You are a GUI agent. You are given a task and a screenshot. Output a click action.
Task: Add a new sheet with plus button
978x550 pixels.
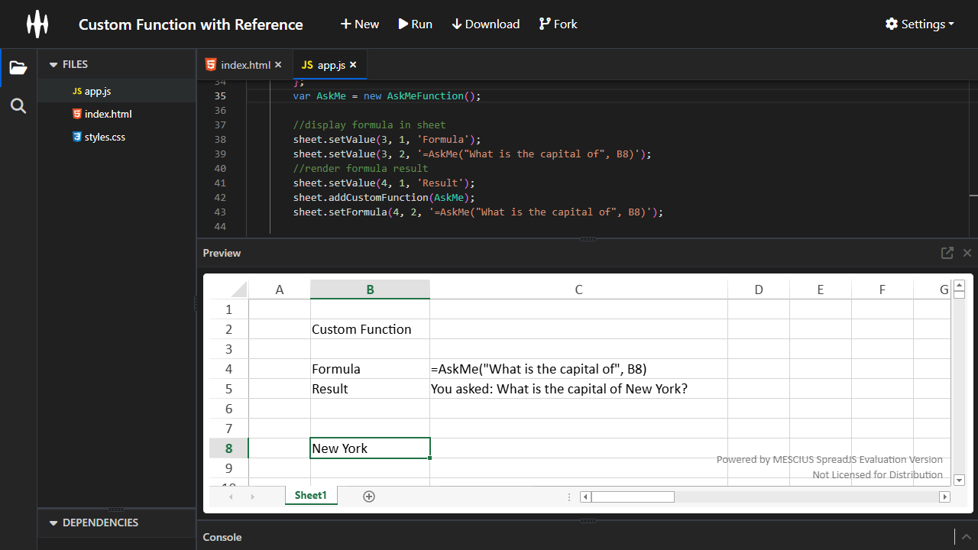tap(369, 496)
